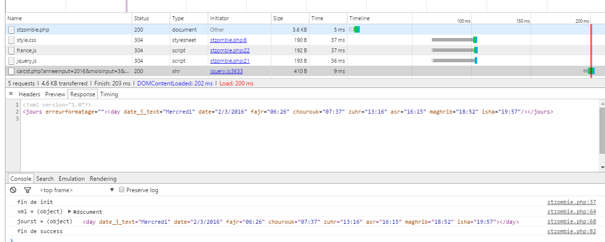Select the Response tab
Screen dimensions: 605x242
[x=82, y=94]
